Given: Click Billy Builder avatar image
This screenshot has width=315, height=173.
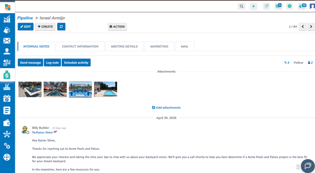Looking at the screenshot, I should 25,130.
